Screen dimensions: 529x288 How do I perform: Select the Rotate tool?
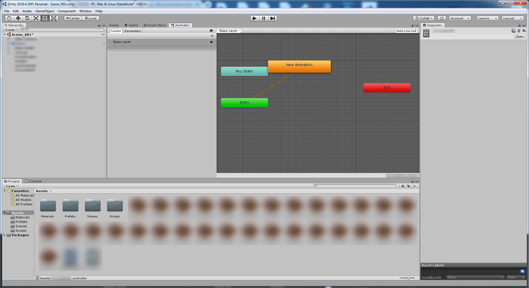tap(27, 18)
